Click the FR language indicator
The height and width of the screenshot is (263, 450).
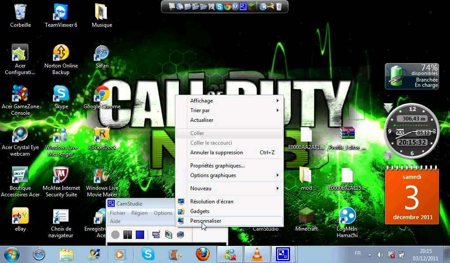pyautogui.click(x=358, y=253)
